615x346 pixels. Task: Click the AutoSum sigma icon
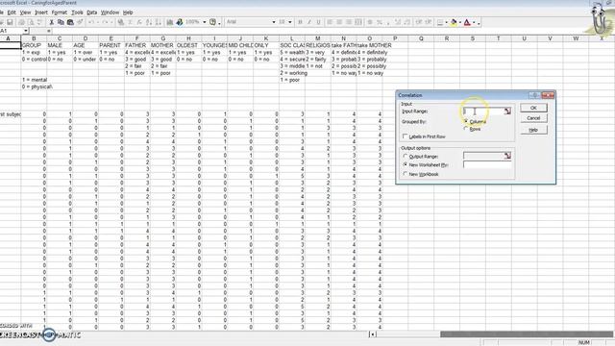[130, 22]
